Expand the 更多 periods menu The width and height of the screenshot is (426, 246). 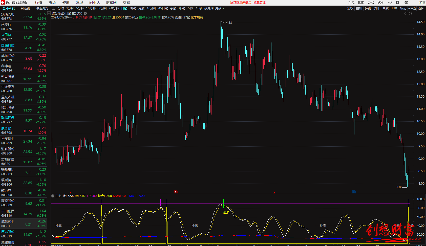point(219,8)
